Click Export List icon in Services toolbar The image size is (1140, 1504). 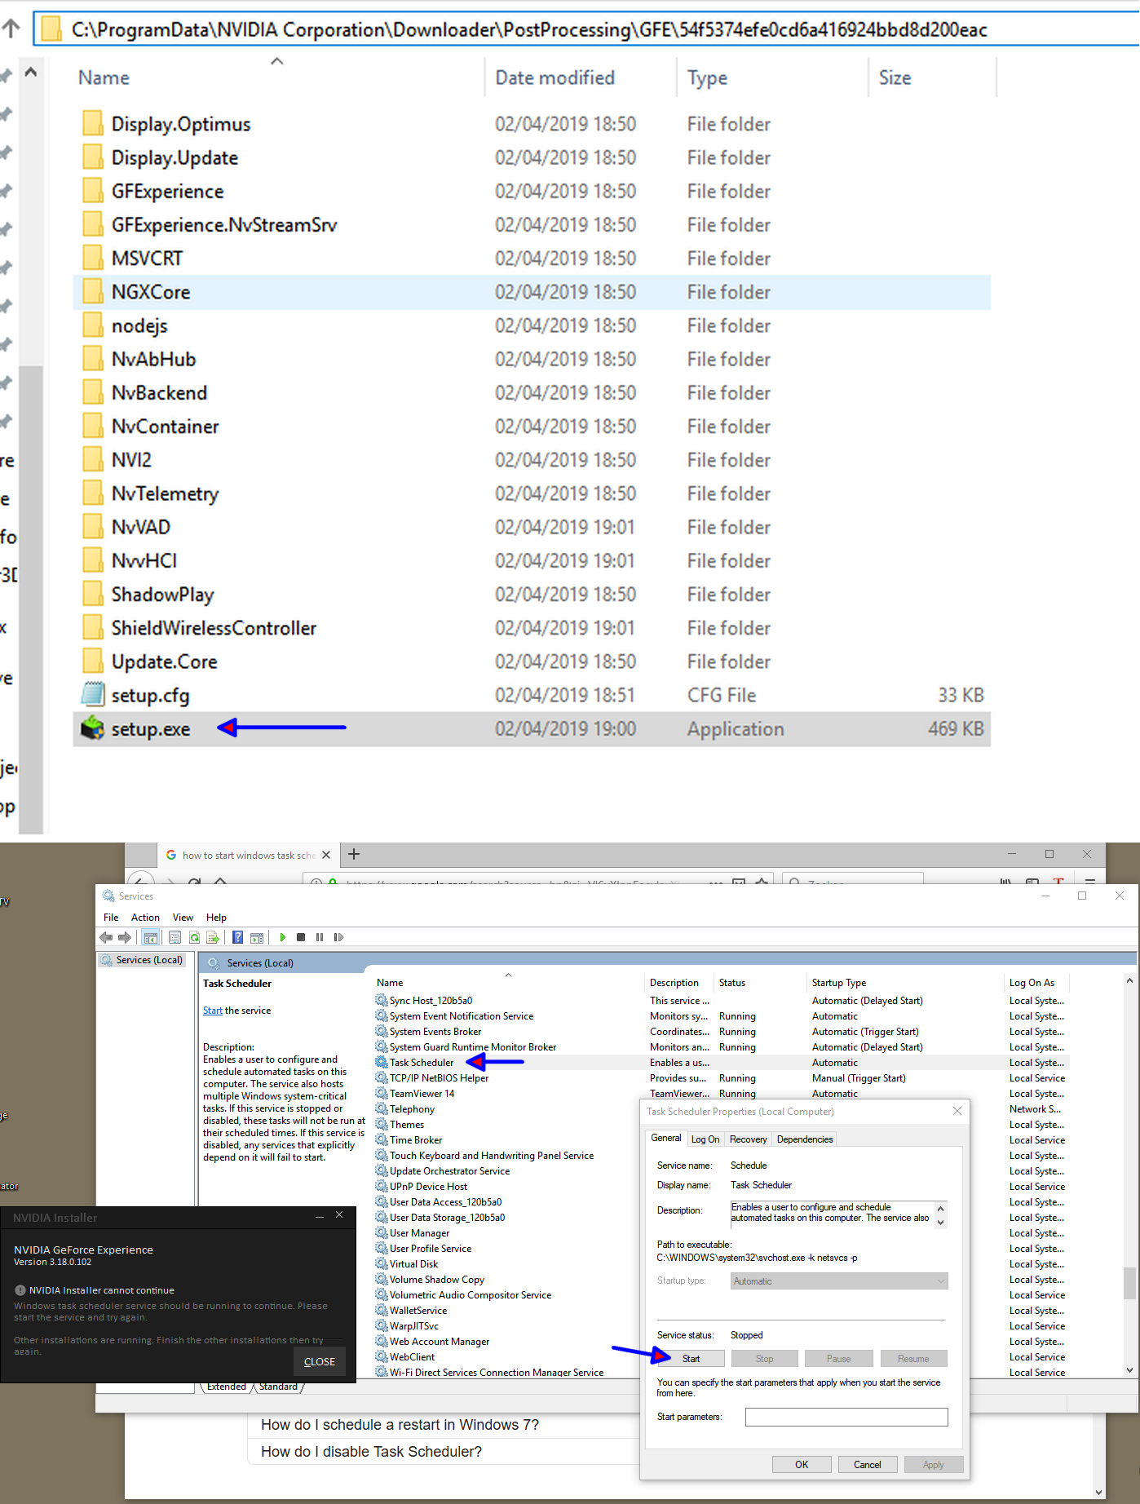click(213, 938)
